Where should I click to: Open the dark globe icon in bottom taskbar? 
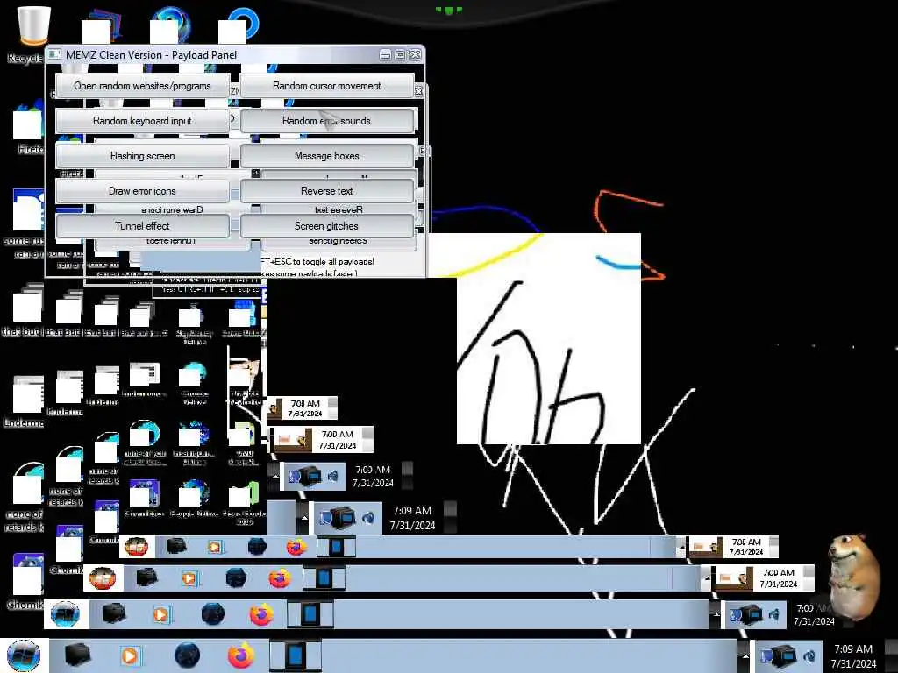point(187,655)
